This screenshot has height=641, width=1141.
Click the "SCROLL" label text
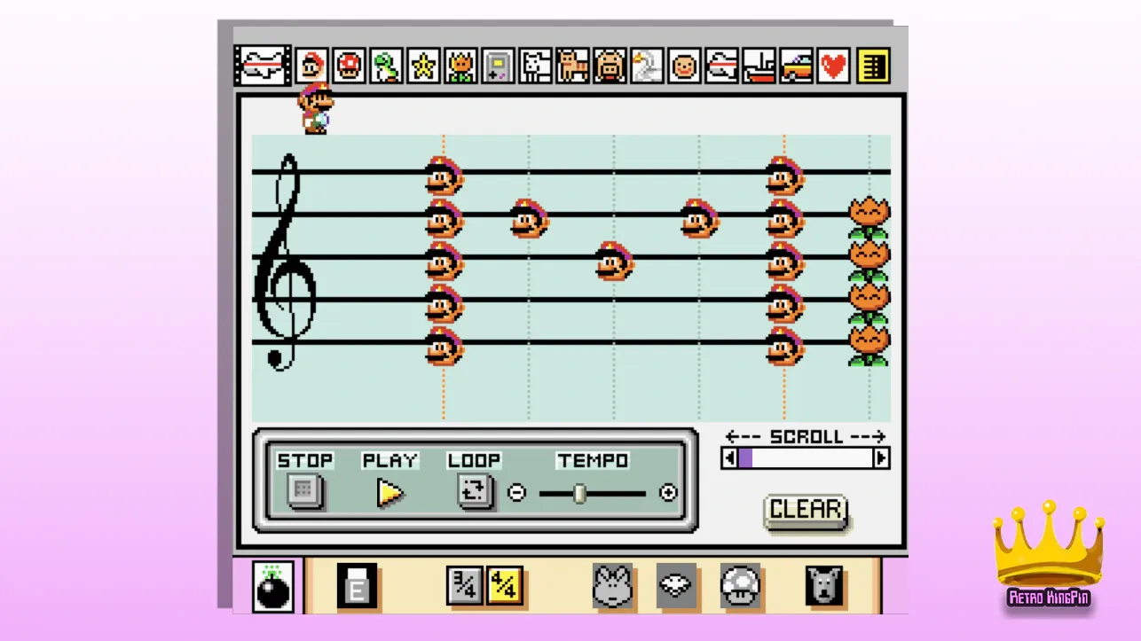pos(807,436)
